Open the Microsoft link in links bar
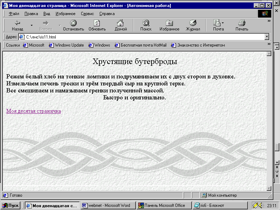Screen dimensions: 280x210 34,45
